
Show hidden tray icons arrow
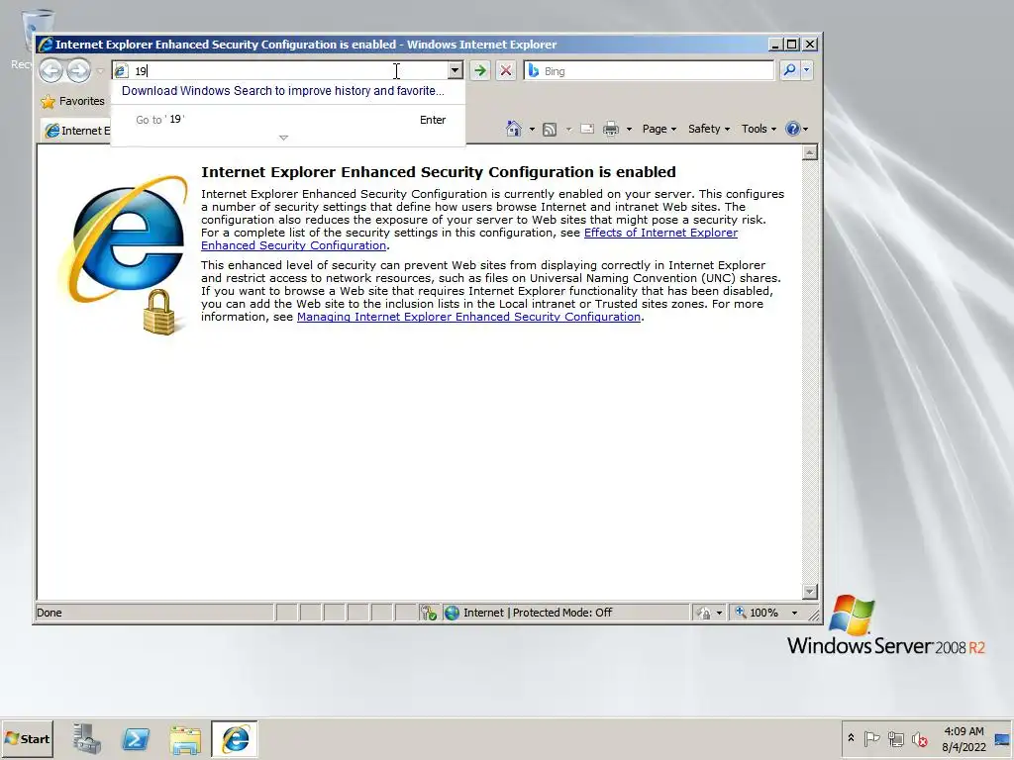coord(851,738)
